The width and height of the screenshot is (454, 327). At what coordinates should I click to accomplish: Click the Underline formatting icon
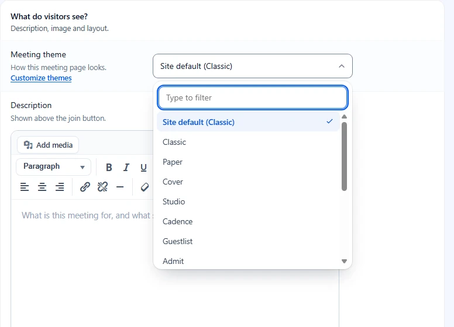click(143, 167)
